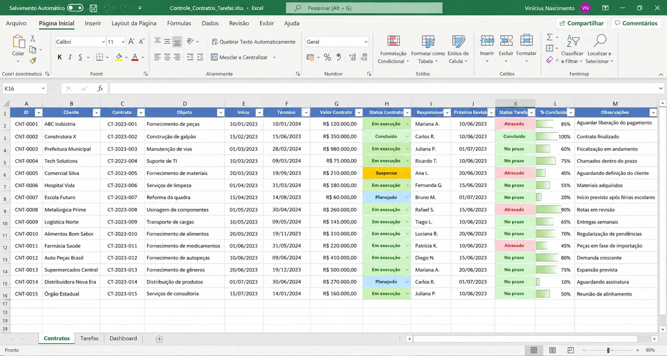
Task: Open the Arquivo menu
Action: tap(16, 23)
